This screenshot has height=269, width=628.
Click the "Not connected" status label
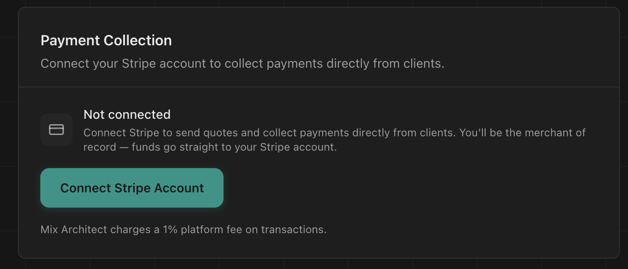pos(127,115)
